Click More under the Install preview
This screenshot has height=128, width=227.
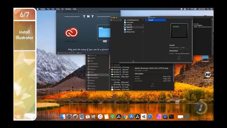pos(179,58)
